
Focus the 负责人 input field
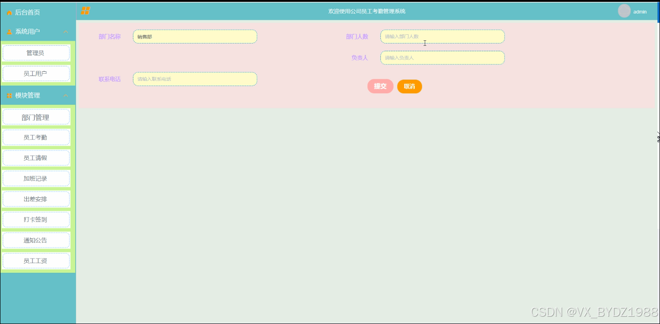[442, 58]
